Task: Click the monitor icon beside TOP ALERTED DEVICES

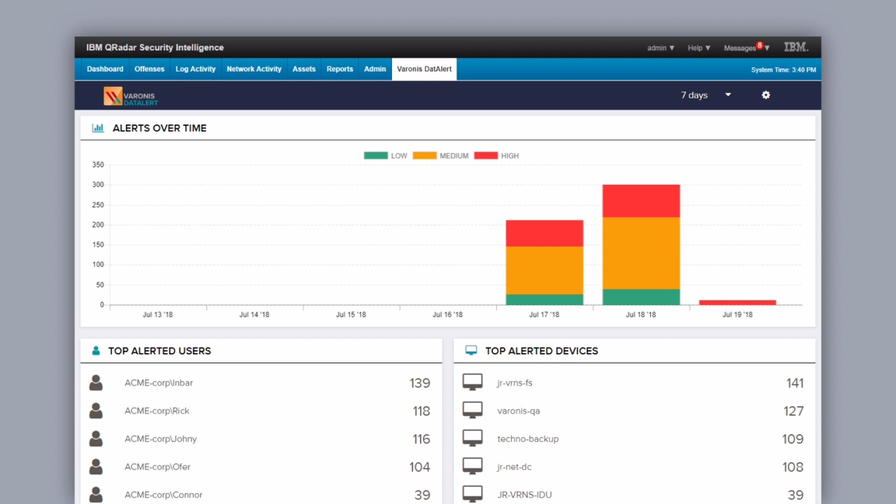Action: 470,350
